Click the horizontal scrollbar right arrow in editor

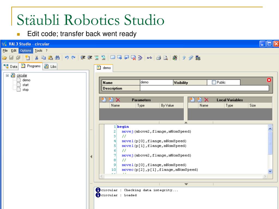coord(265,176)
